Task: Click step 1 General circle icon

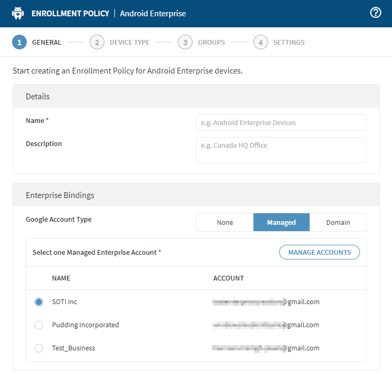Action: point(19,43)
